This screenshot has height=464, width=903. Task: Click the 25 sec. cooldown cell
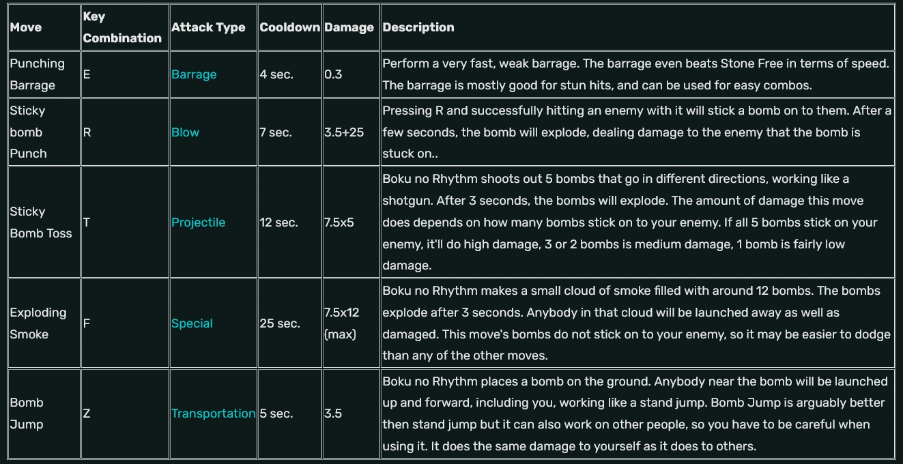280,323
